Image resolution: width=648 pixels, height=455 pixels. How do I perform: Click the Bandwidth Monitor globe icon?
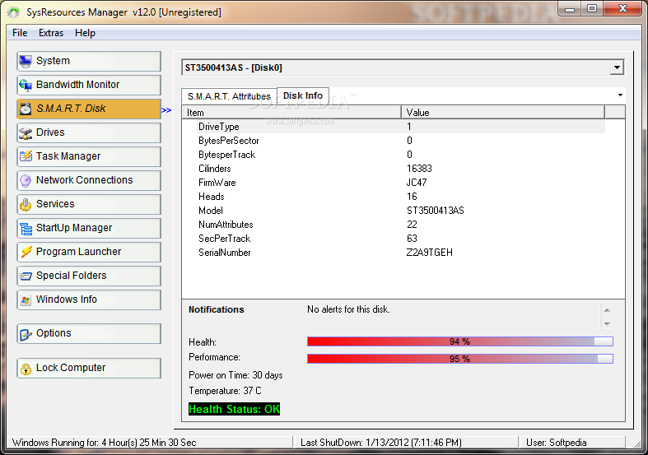click(x=26, y=85)
